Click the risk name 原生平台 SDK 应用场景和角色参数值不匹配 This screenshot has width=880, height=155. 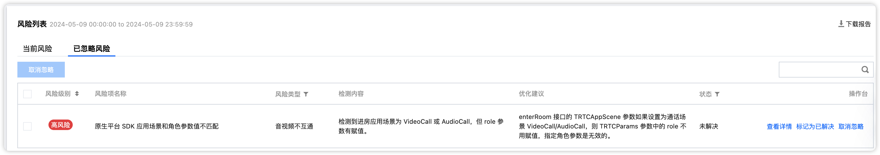coord(157,126)
